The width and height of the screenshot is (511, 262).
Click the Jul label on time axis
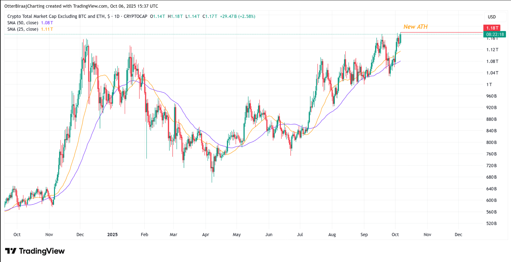coord(300,234)
